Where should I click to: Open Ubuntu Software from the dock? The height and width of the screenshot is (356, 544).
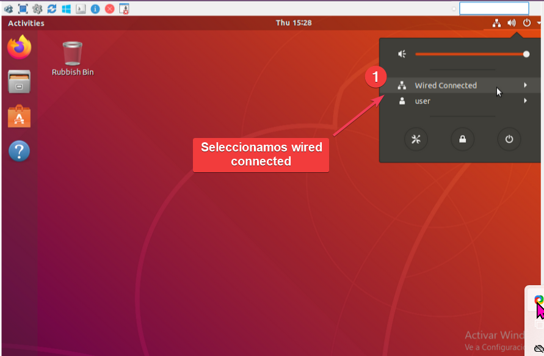click(19, 116)
